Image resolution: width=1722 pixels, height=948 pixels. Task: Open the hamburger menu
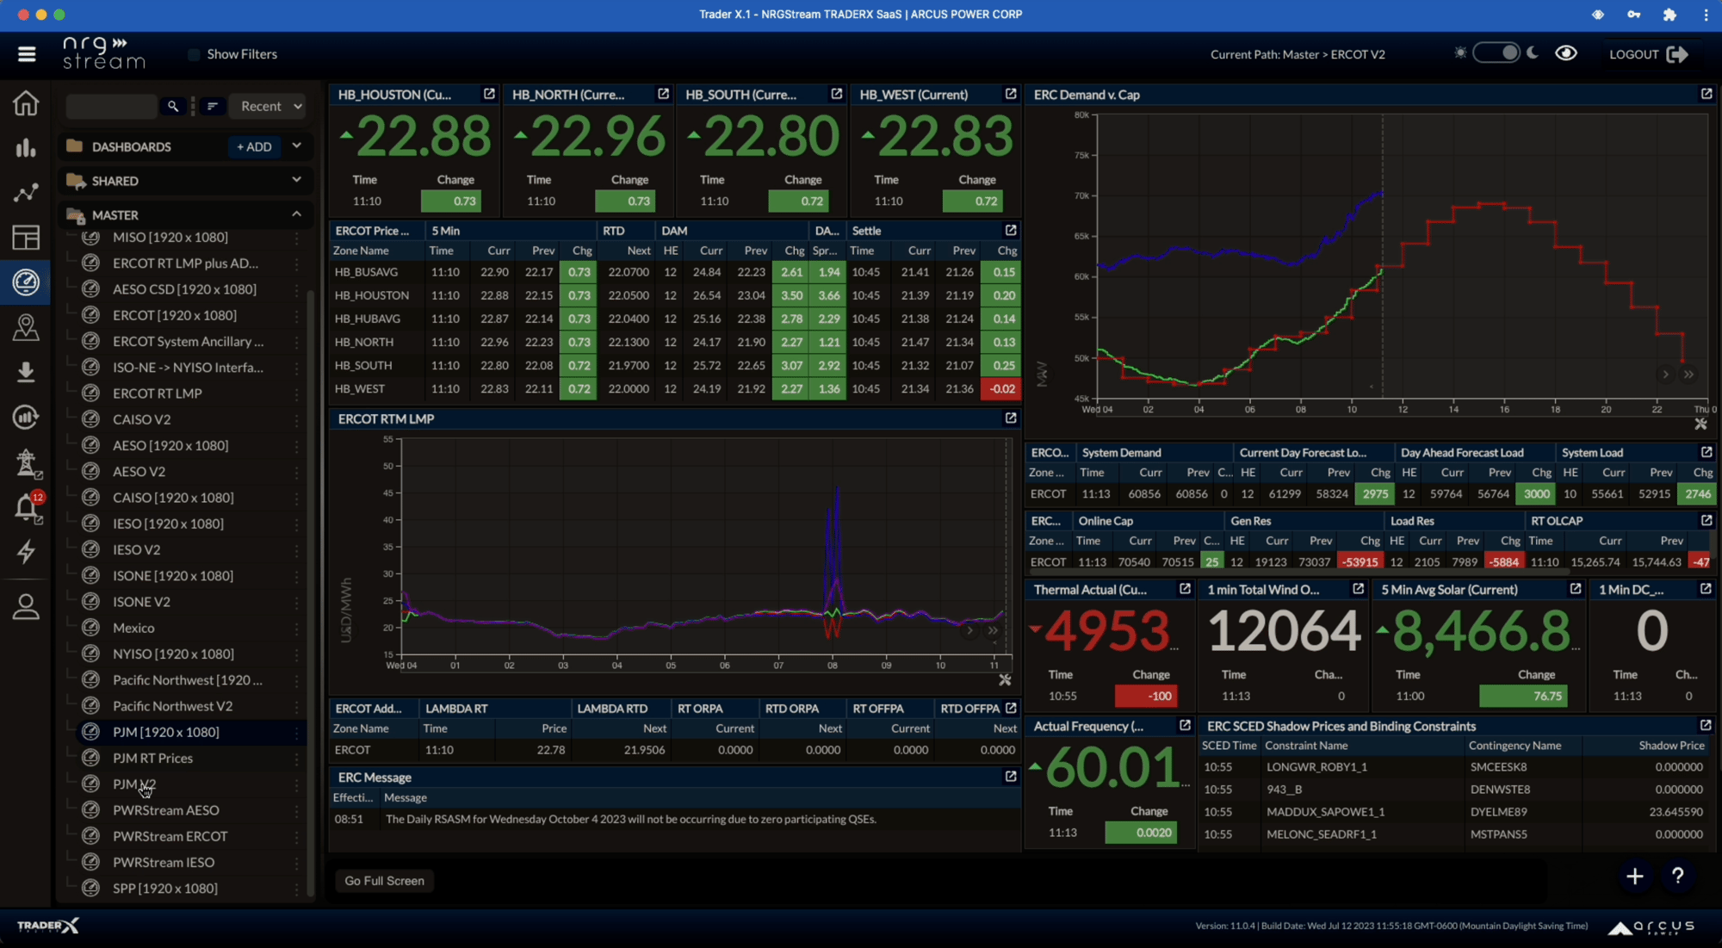click(27, 54)
